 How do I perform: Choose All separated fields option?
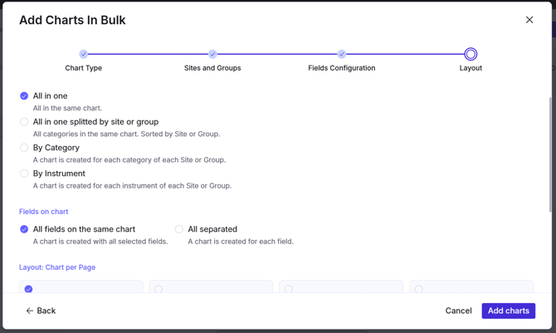tap(179, 229)
